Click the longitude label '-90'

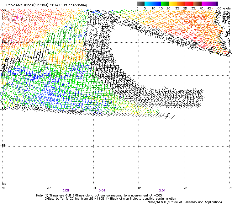3,188
